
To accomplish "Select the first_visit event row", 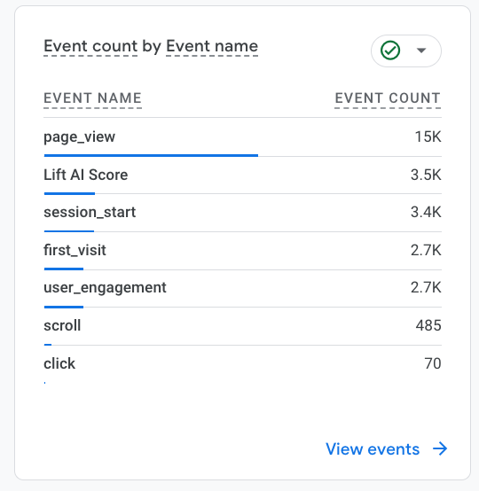I will (243, 251).
